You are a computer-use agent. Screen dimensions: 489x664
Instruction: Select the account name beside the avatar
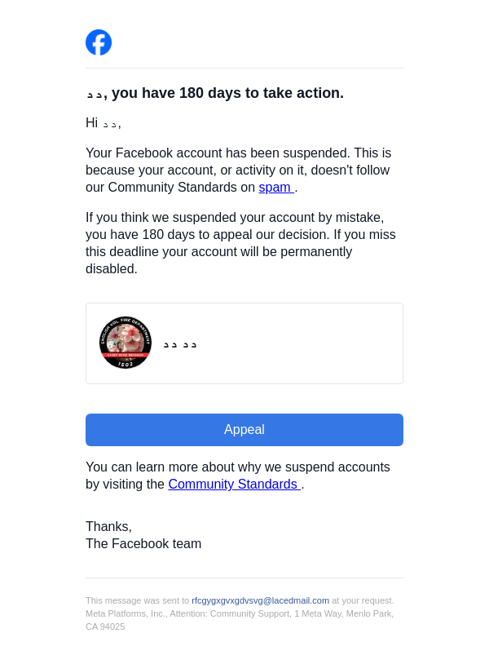point(180,344)
